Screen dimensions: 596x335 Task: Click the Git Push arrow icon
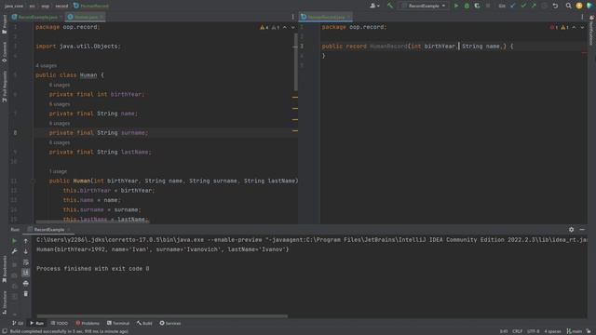(534, 6)
